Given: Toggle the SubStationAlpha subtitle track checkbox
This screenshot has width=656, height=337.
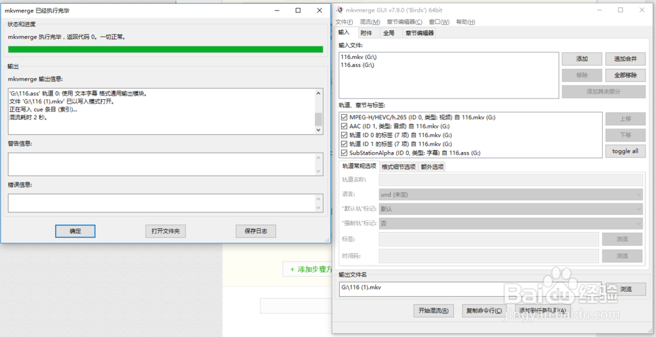Looking at the screenshot, I should point(344,153).
